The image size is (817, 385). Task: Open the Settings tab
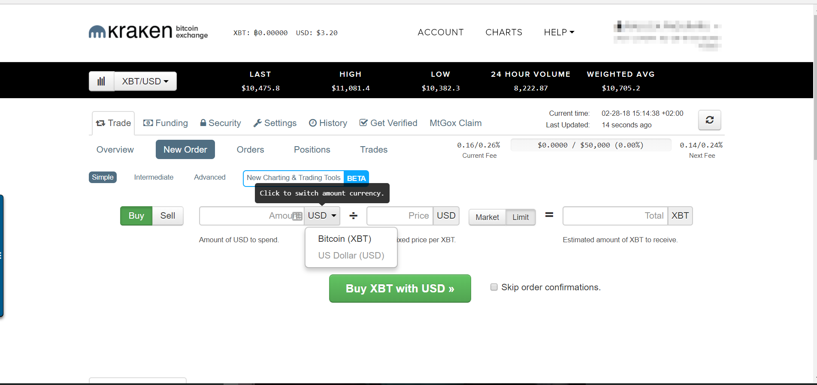click(275, 123)
